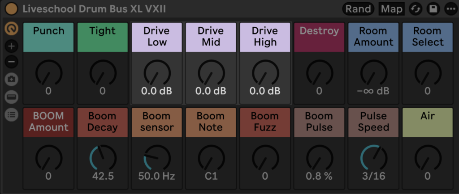This screenshot has height=194, width=459.
Task: Click the Boom Note knob
Action: pos(211,158)
